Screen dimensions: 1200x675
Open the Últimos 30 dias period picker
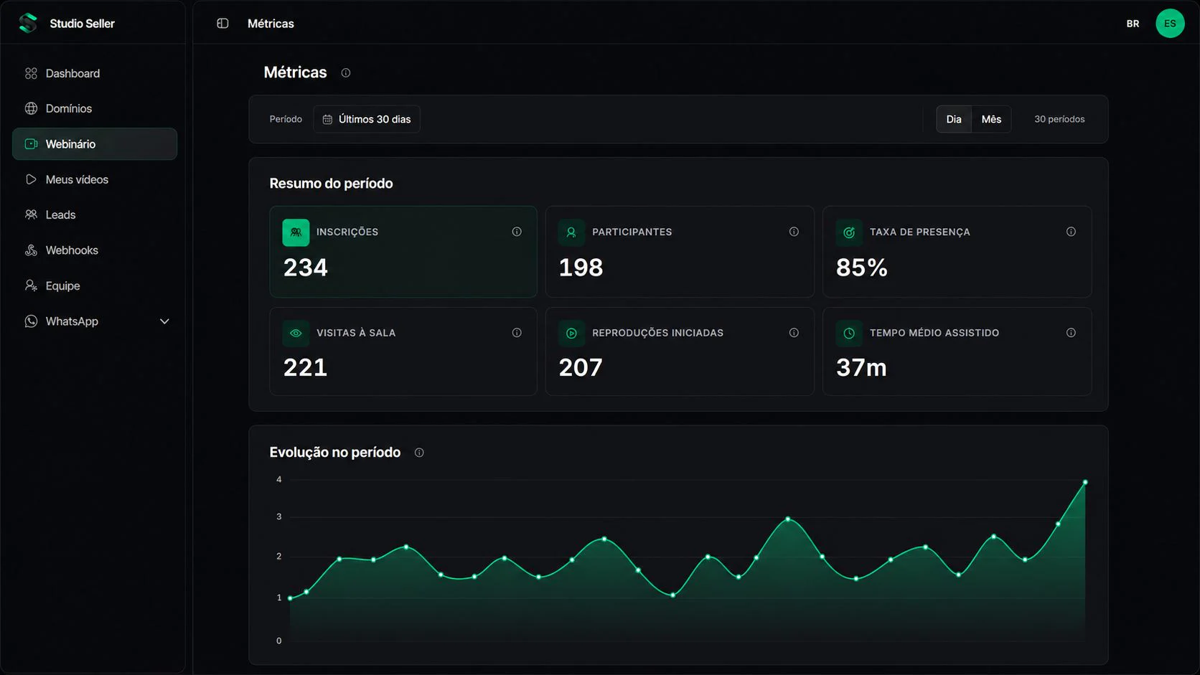367,119
